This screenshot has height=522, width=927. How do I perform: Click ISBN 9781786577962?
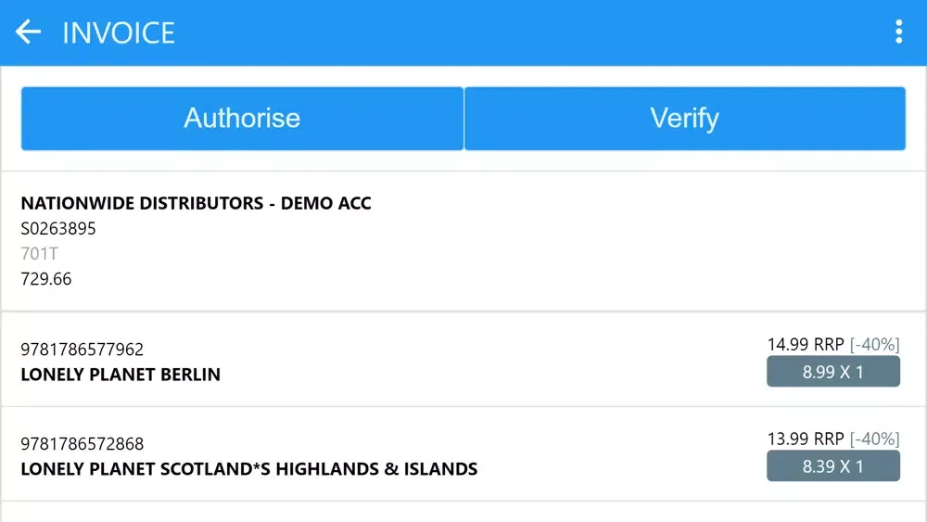(83, 350)
